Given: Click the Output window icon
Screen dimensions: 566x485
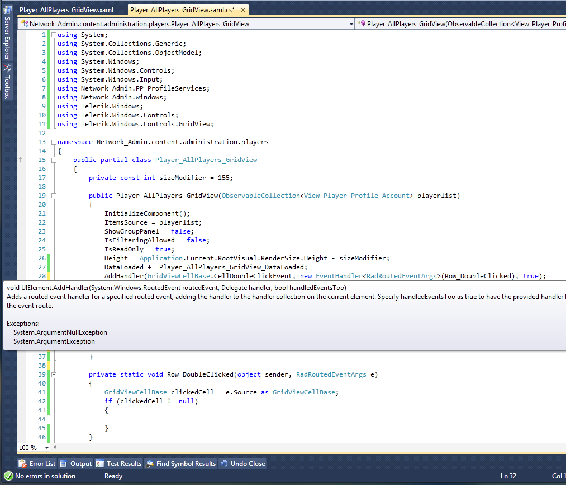Looking at the screenshot, I should (x=64, y=464).
